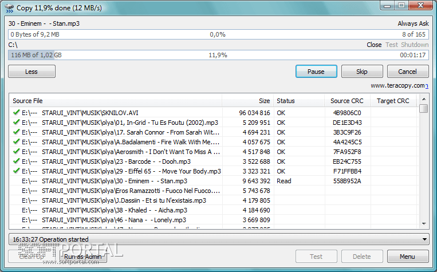Click the size value 96 034 816
The image size is (437, 272).
point(254,113)
